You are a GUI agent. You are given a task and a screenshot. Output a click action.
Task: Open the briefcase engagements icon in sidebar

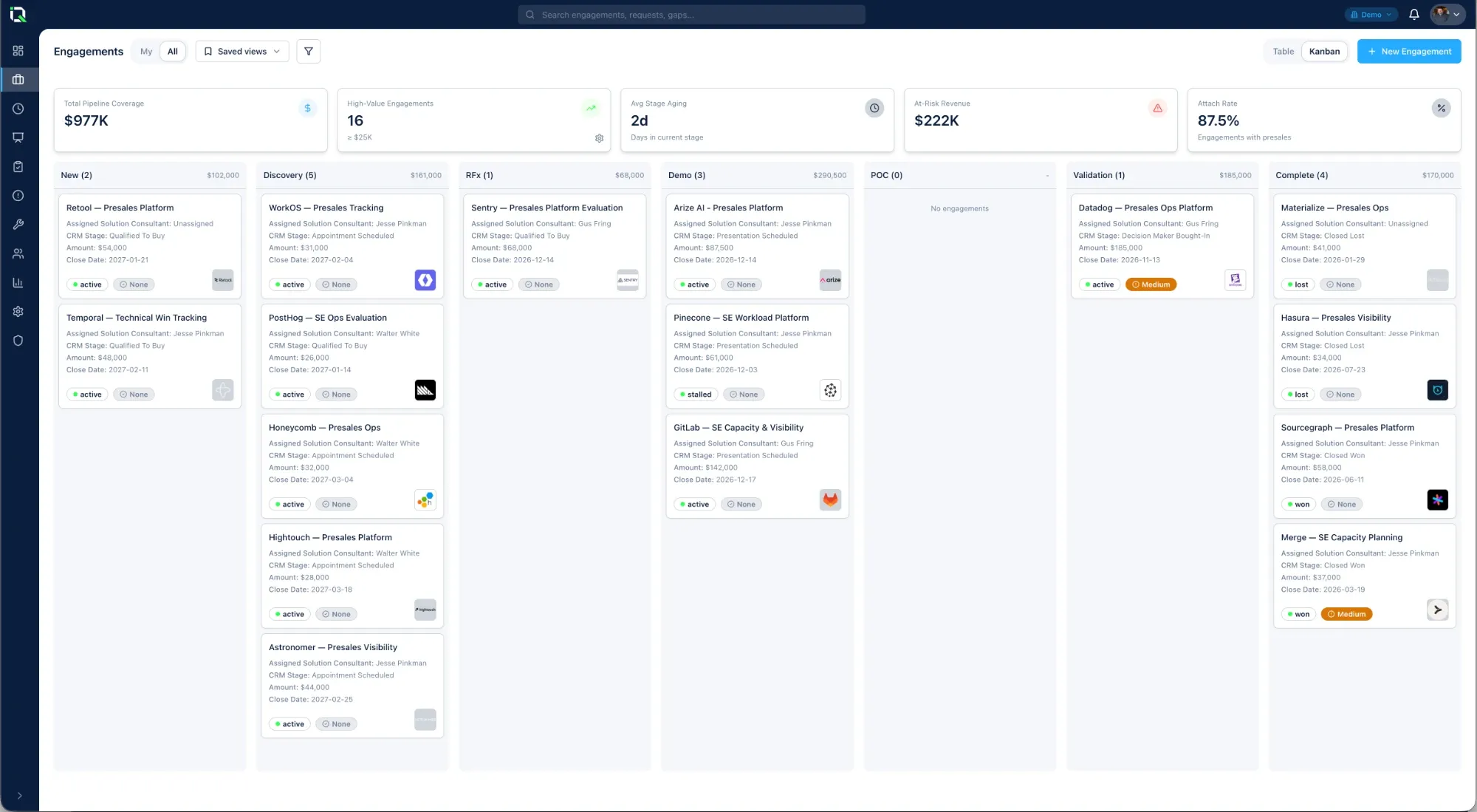point(18,80)
